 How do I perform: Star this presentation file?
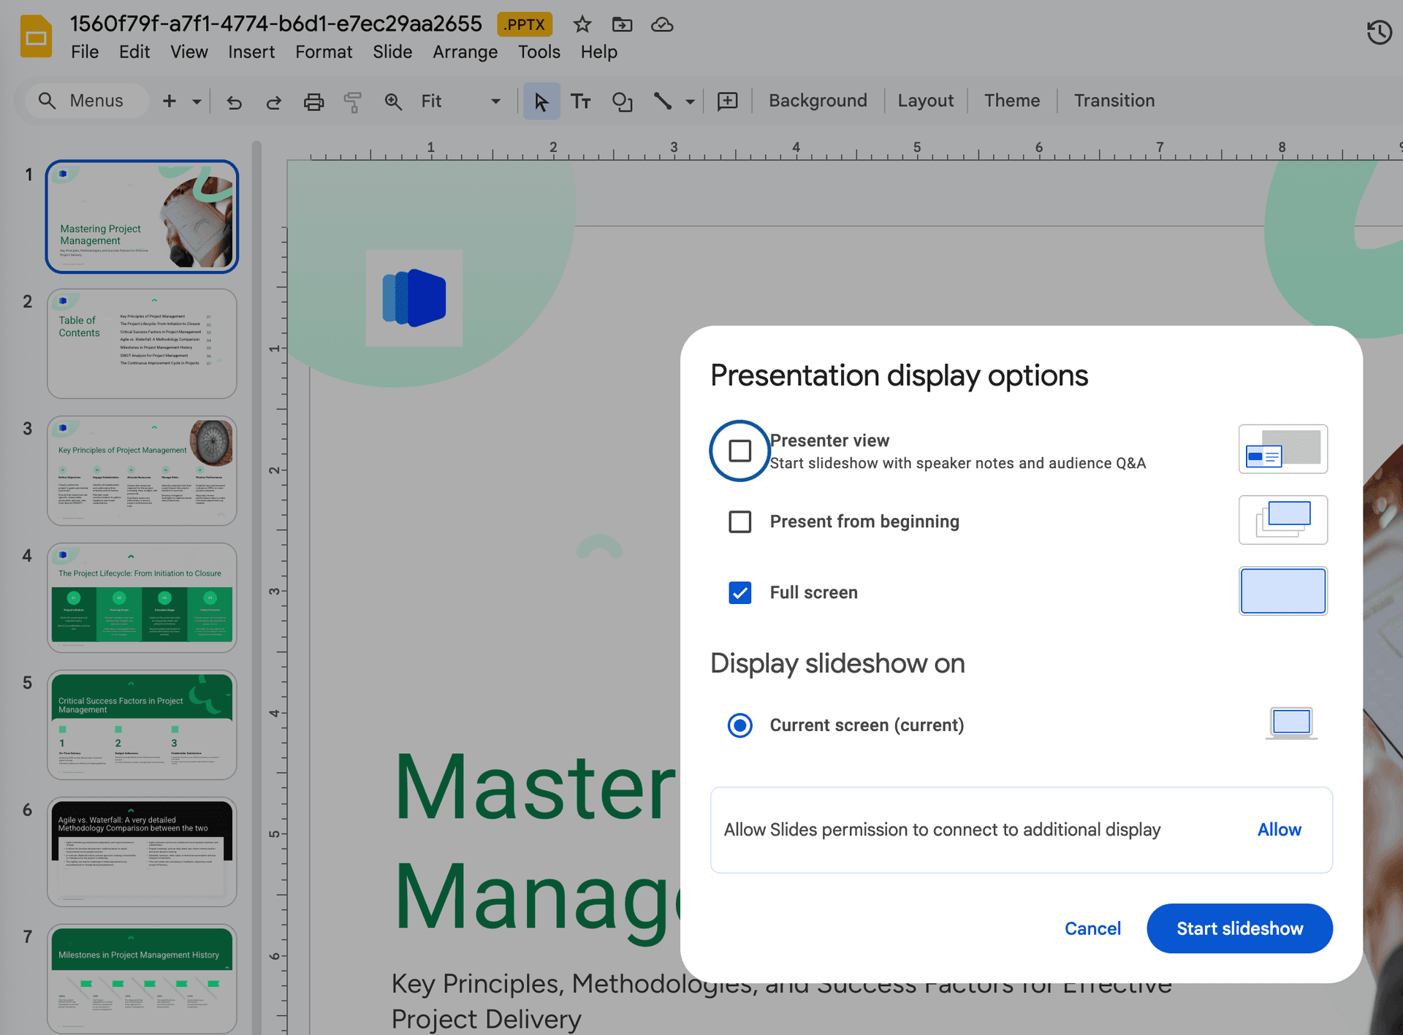pos(582,25)
